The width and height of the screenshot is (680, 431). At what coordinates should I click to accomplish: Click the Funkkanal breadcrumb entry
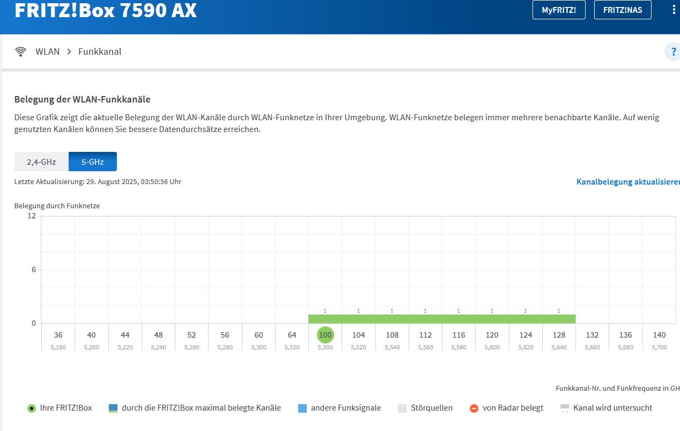click(100, 52)
